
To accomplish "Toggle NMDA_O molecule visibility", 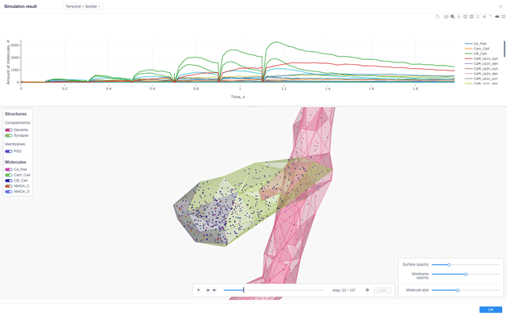I will [x=8, y=191].
